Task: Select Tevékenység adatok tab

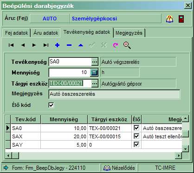Action: (x=87, y=32)
